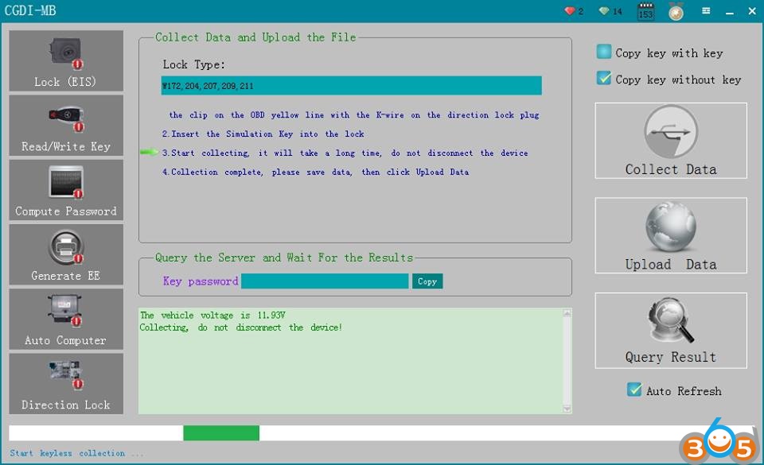
Task: Open the Auto Computer module
Action: (x=66, y=319)
